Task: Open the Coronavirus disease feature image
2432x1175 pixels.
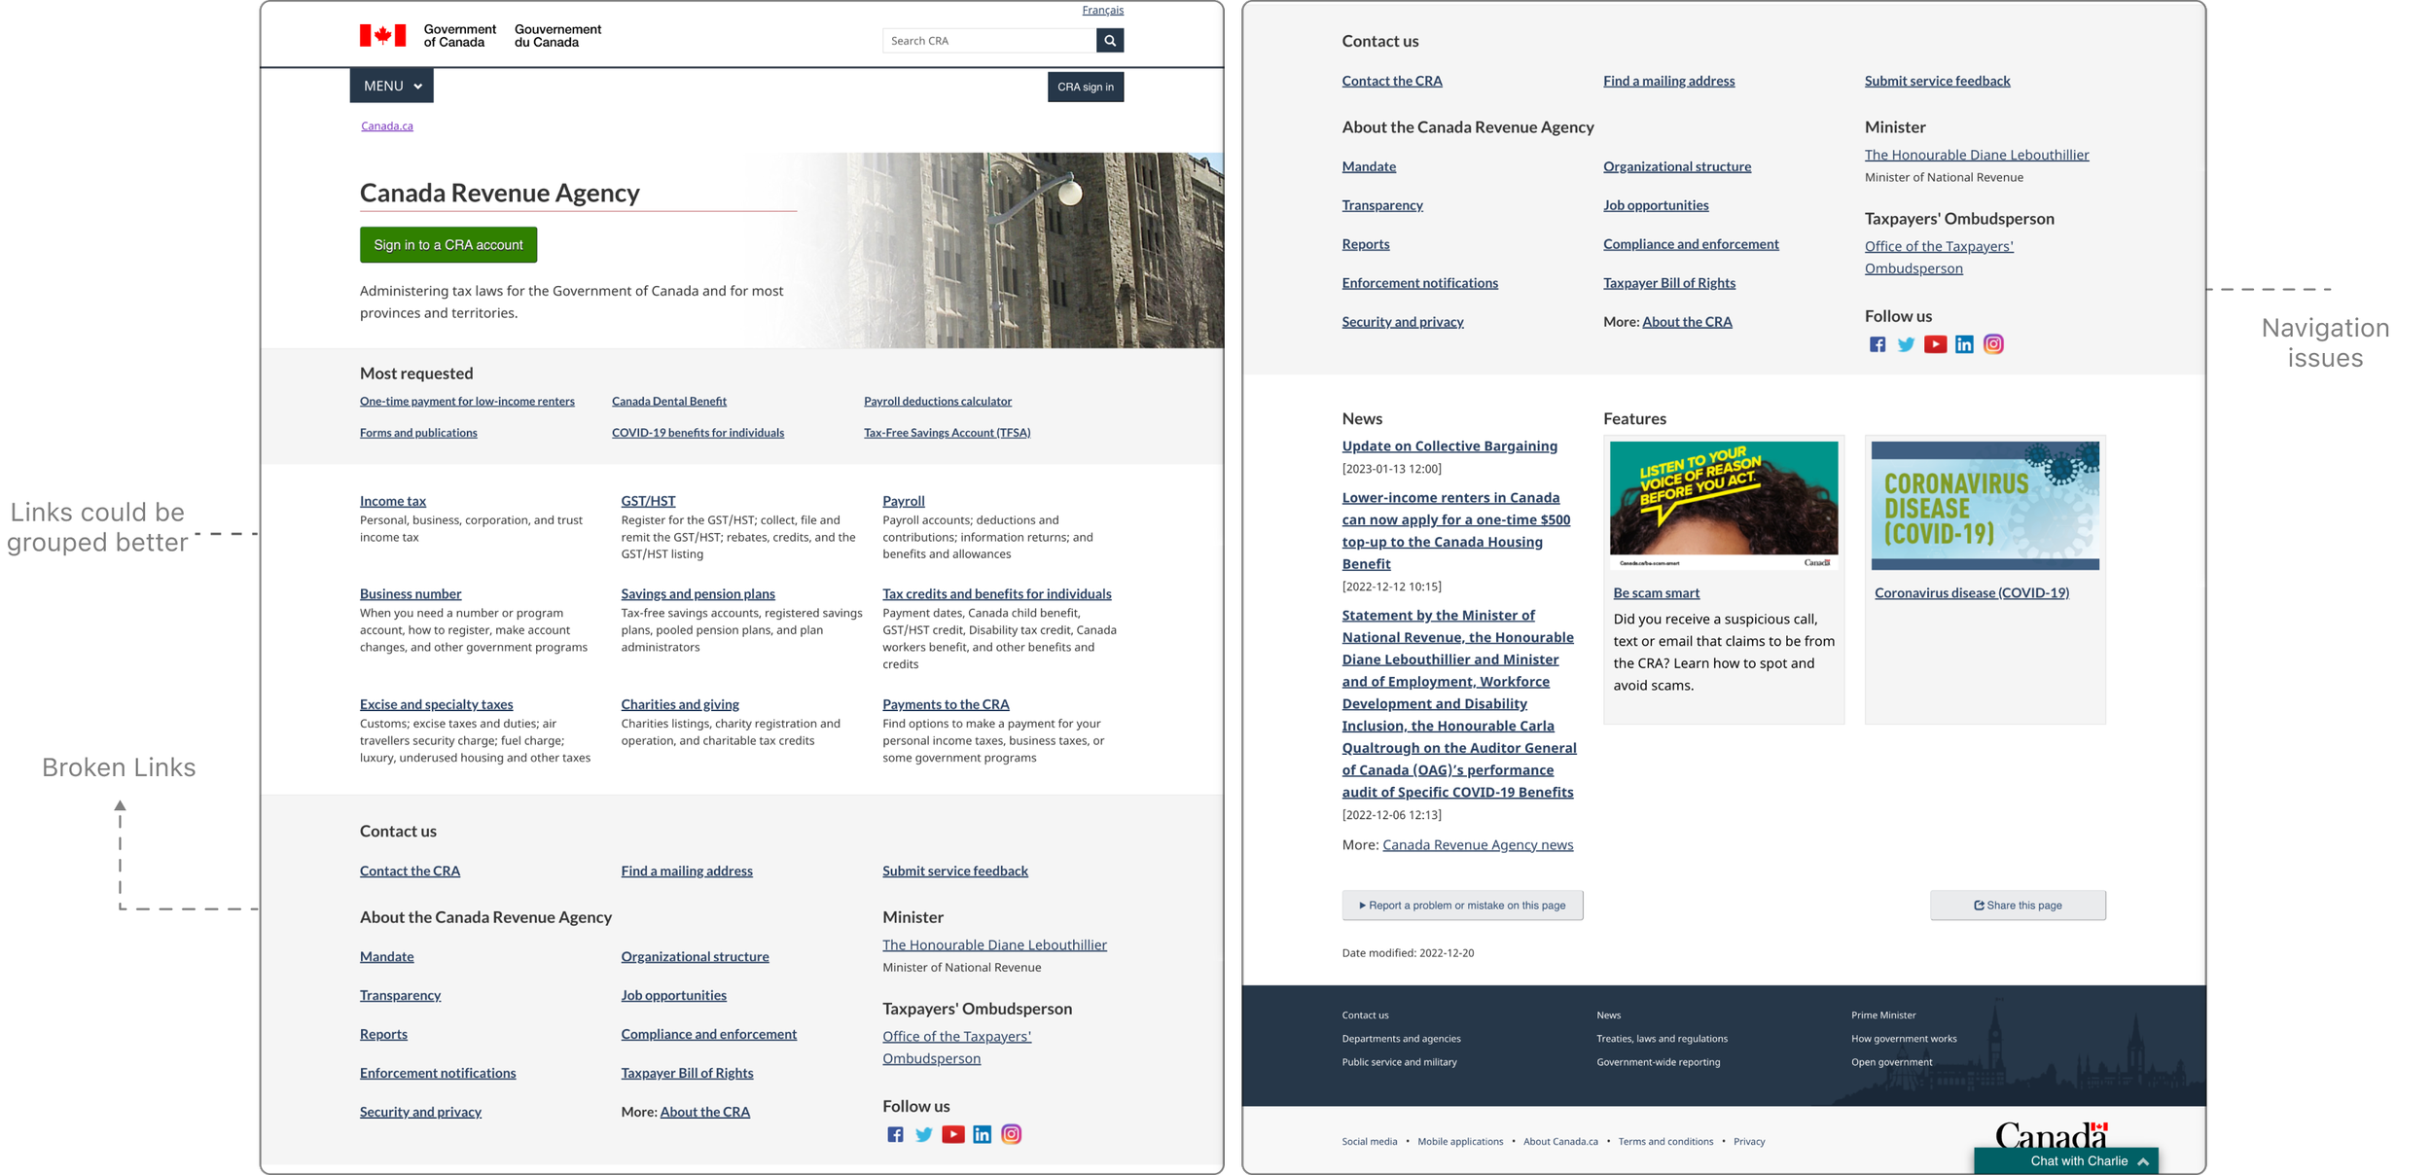Action: [x=1985, y=505]
